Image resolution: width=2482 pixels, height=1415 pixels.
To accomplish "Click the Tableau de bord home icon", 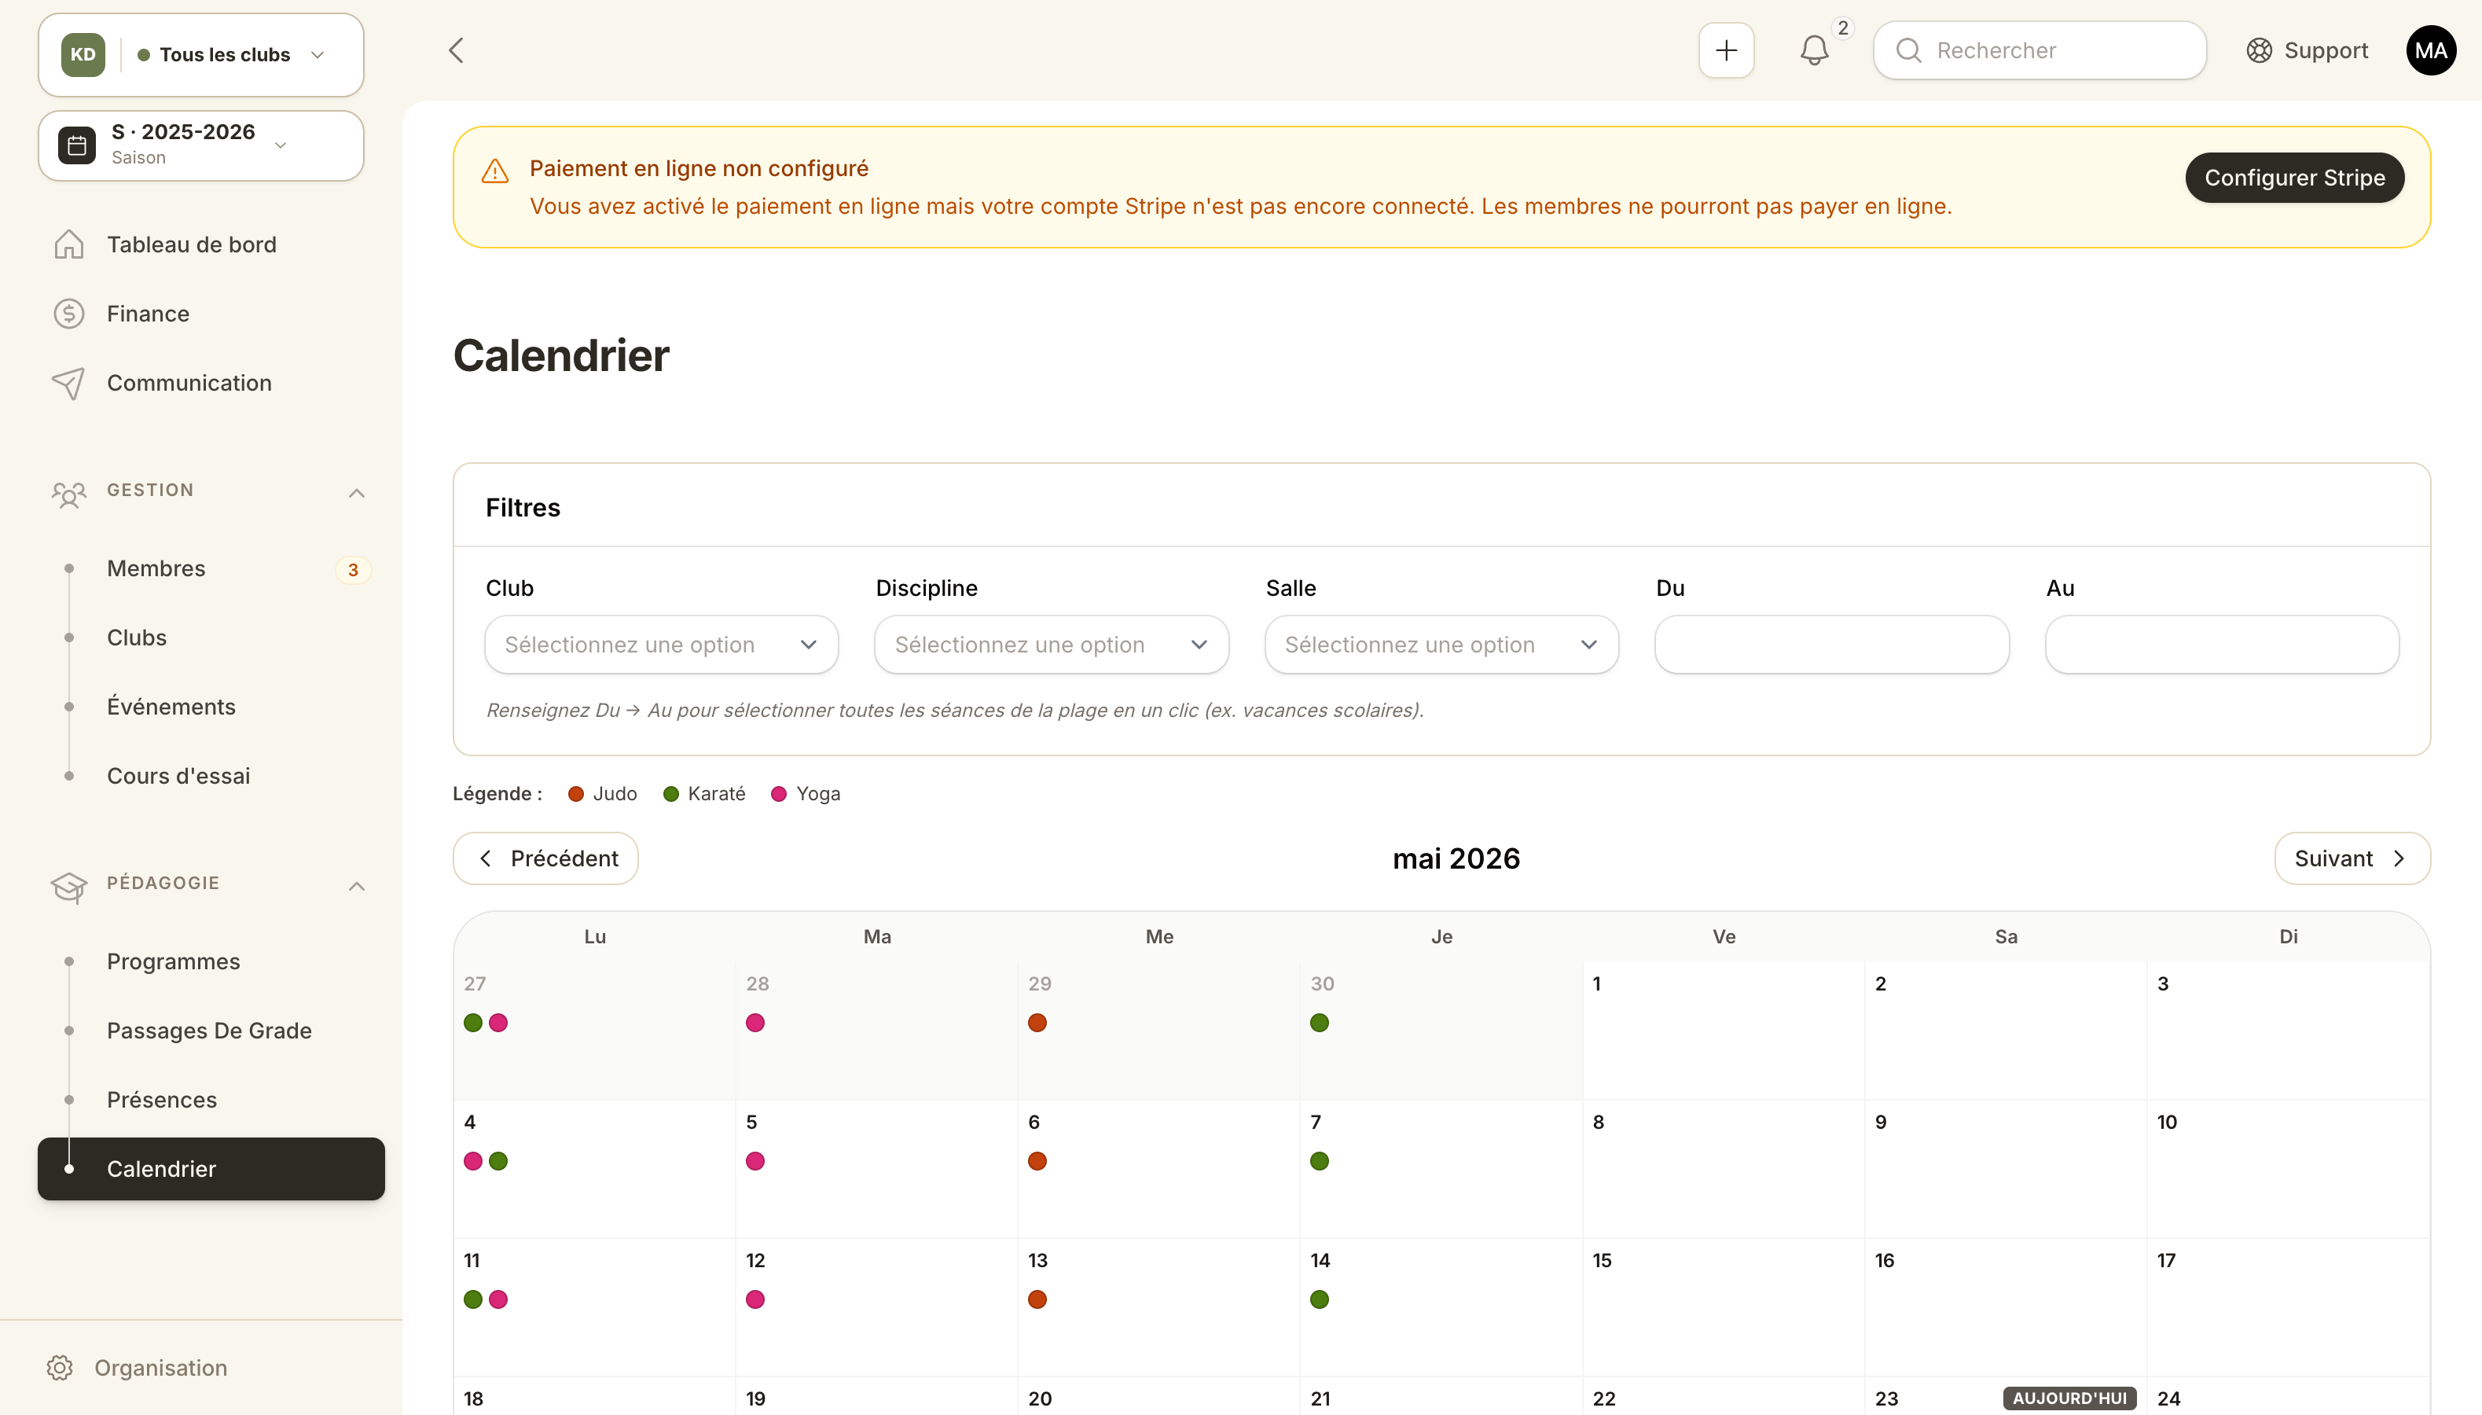I will [69, 245].
